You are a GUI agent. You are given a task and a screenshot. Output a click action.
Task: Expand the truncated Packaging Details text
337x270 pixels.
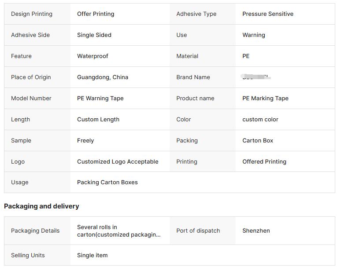pyautogui.click(x=119, y=231)
